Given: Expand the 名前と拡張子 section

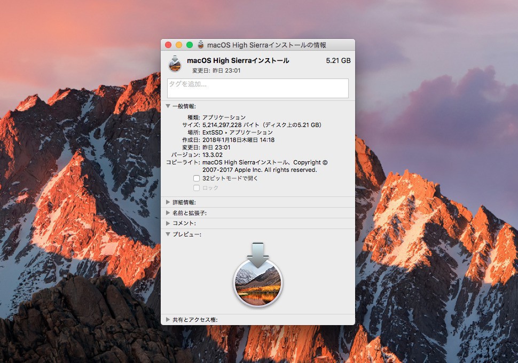Looking at the screenshot, I should tap(168, 213).
